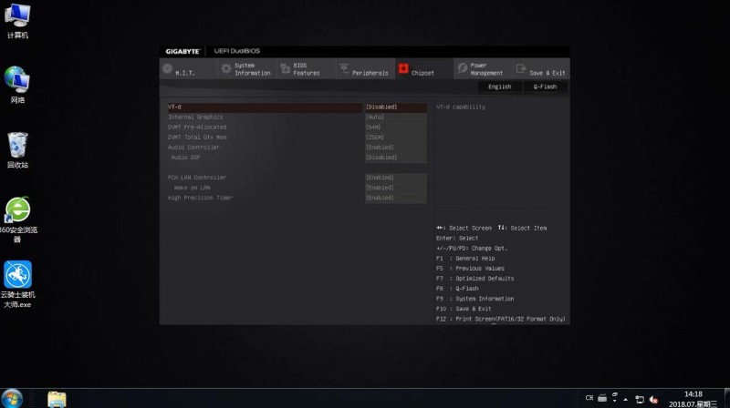The height and width of the screenshot is (408, 730).
Task: Select the VT-d setting row label
Action: point(174,107)
